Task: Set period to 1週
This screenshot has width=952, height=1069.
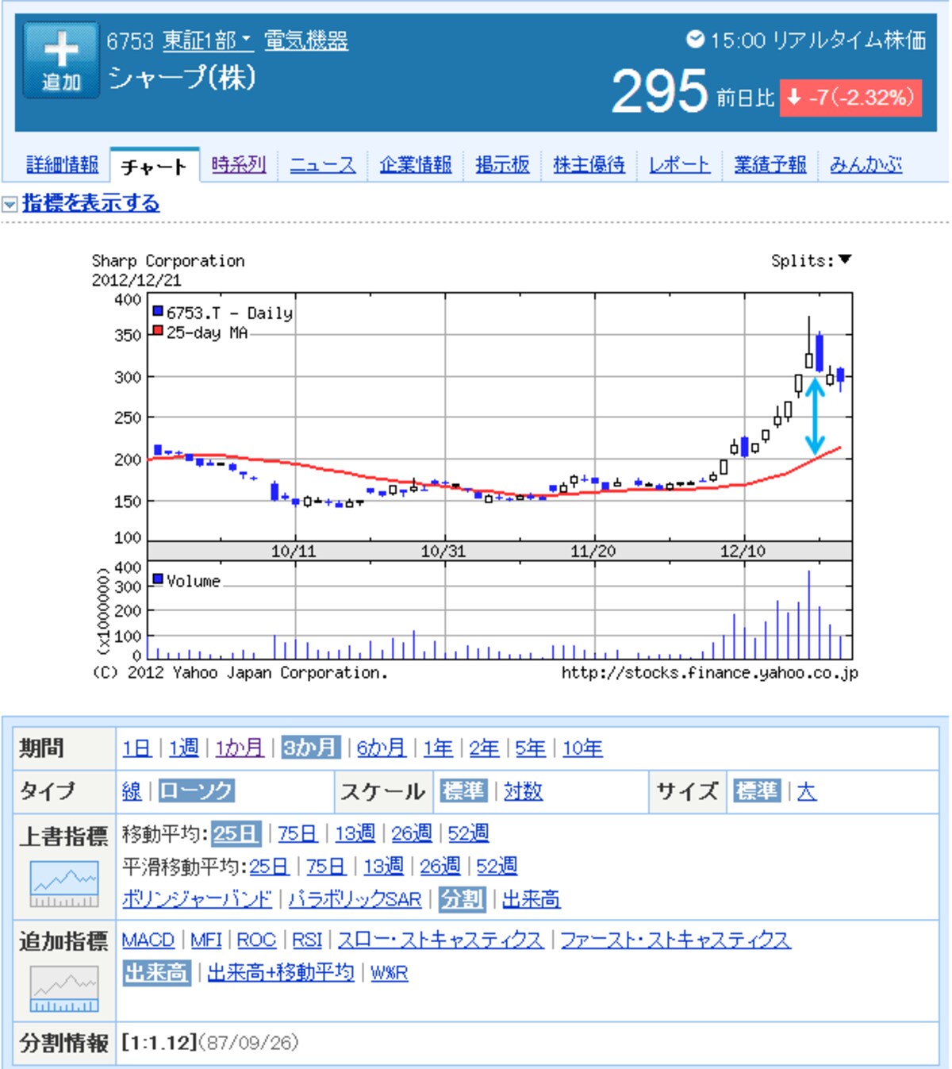Action: click(x=184, y=748)
